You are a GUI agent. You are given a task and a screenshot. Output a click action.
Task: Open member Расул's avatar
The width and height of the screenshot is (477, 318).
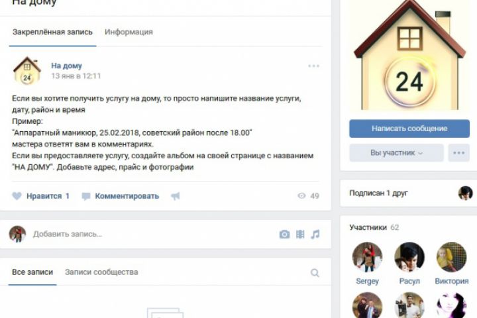pos(409,257)
